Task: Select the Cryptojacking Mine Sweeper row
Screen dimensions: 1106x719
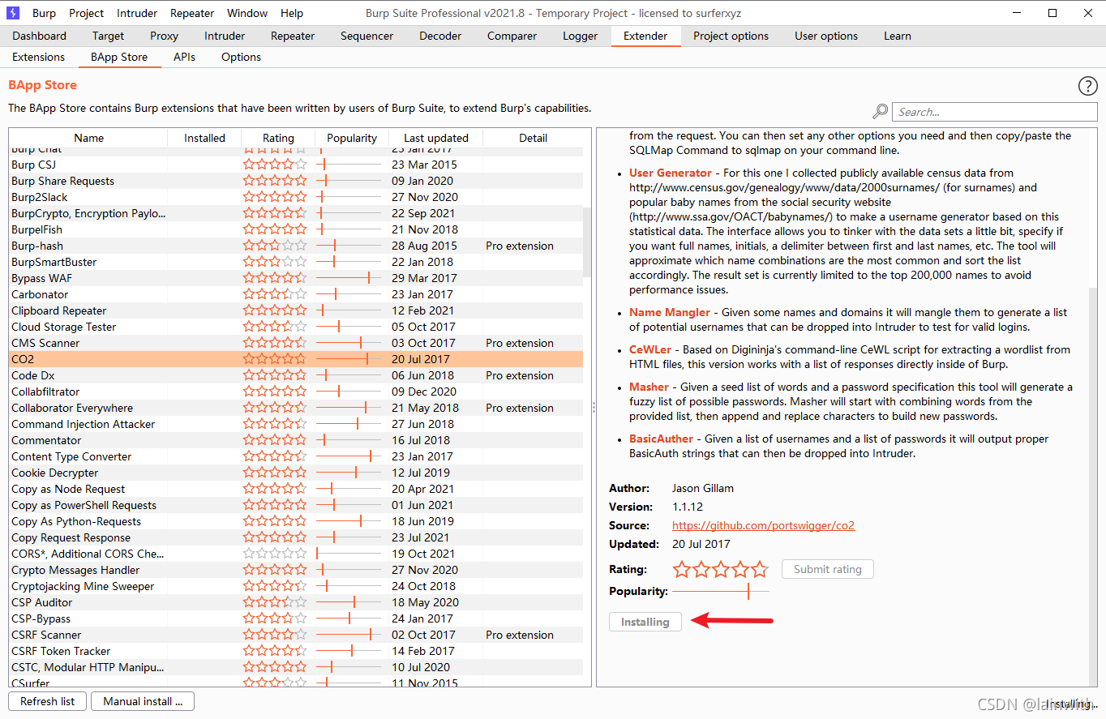Action: 296,586
